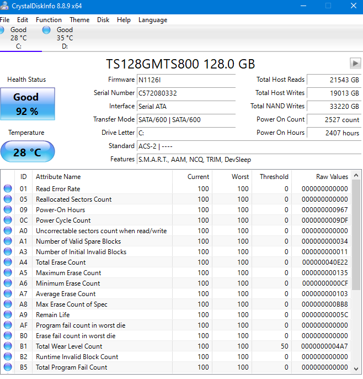Screen dimensions: 363x379
Task: Click status orb for Average Erase Count
Action: click(8, 294)
